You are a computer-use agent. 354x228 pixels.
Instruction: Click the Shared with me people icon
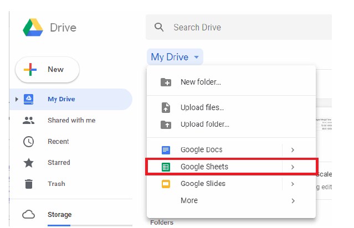point(28,121)
